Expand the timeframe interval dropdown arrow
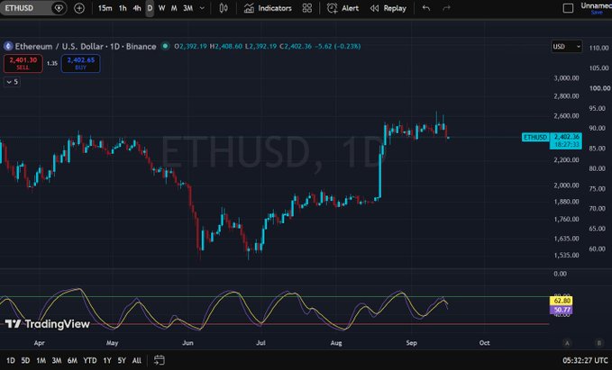The height and width of the screenshot is (370, 612). 202,8
